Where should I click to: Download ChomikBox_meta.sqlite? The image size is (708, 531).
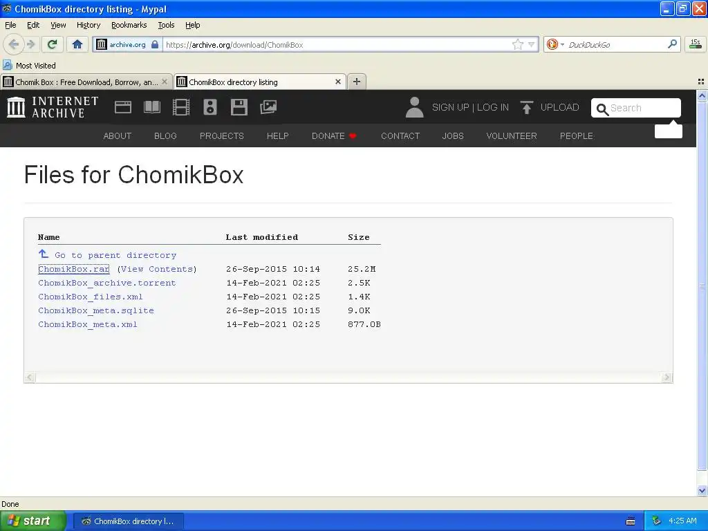[95, 310]
